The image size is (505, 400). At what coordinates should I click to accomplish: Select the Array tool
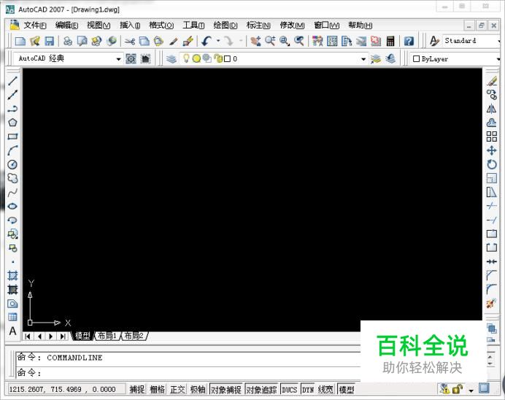[x=492, y=136]
